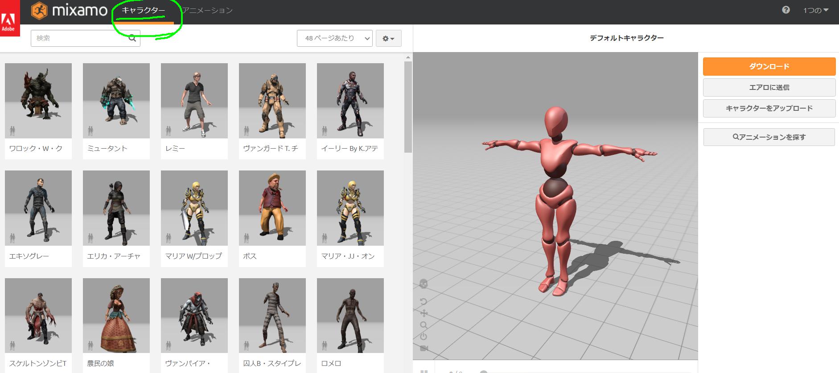The width and height of the screenshot is (839, 373).
Task: Click people icon on ワロック・W・ク card
Action: pos(12,131)
